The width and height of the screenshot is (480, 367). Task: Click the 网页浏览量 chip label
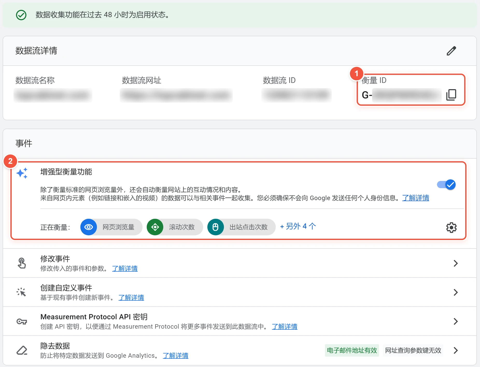pos(118,227)
